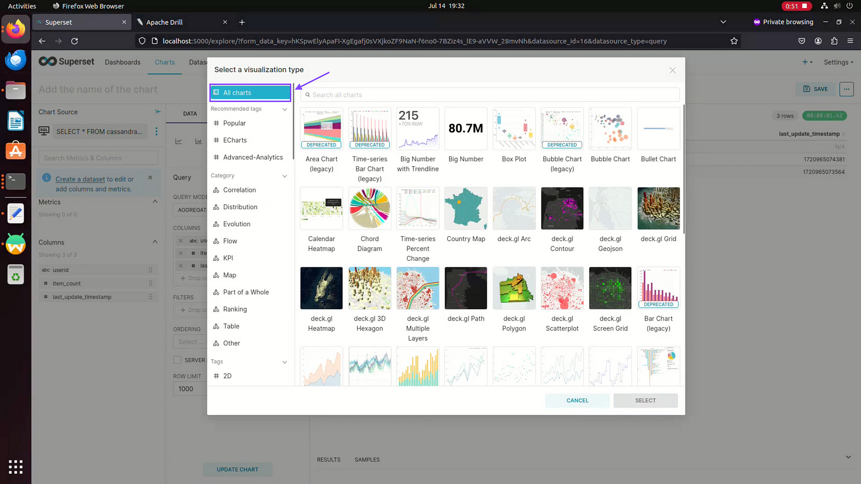Filter charts by Popular tag
861x484 pixels.
pos(234,123)
